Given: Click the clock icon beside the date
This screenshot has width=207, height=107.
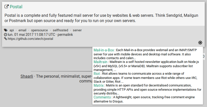Looking at the screenshot, I should click(6, 35).
